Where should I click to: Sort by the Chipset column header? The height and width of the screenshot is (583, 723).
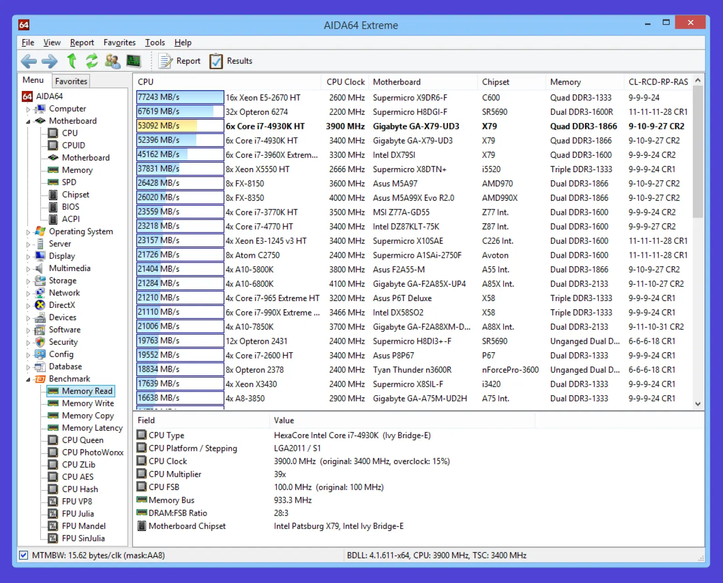pos(512,82)
